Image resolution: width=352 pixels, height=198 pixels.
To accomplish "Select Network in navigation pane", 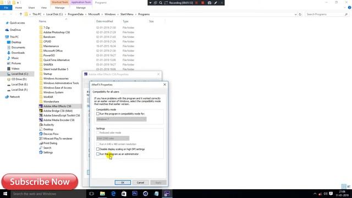I will [15, 97].
